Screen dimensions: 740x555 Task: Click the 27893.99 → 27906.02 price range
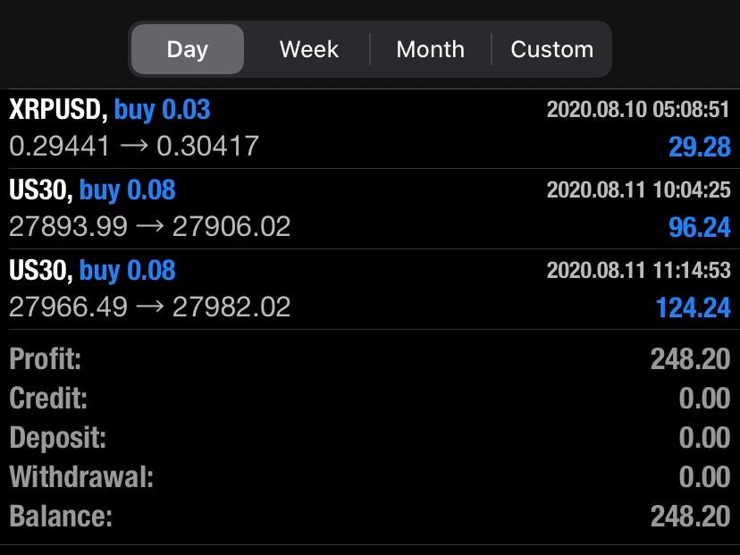click(x=150, y=226)
